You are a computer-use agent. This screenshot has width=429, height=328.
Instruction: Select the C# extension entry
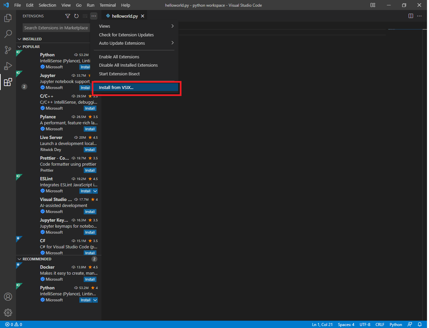tap(59, 247)
